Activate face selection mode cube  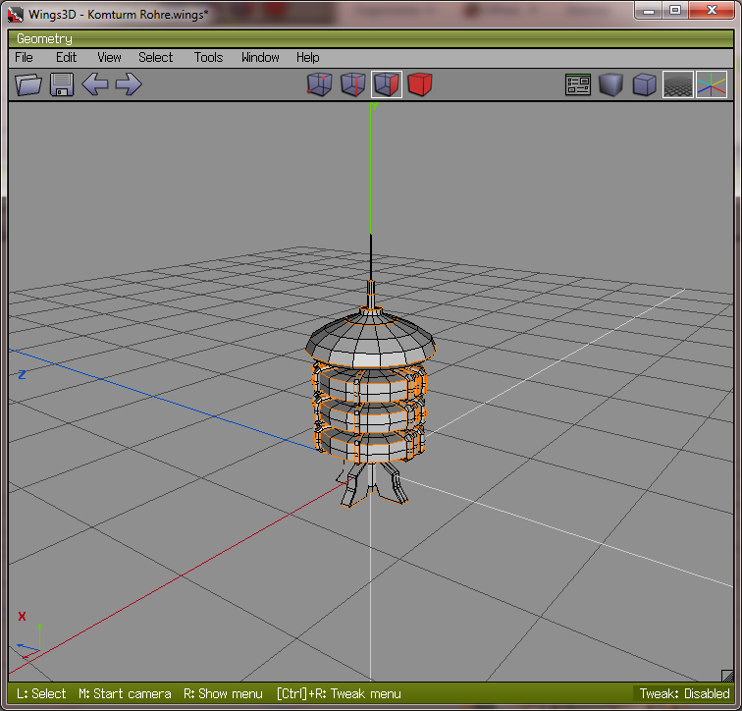coord(387,84)
